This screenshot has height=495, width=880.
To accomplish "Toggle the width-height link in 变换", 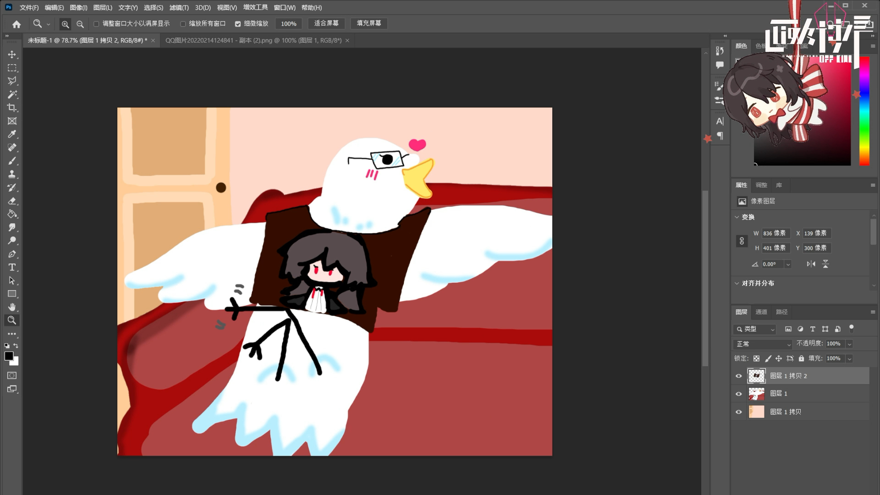I will 742,241.
